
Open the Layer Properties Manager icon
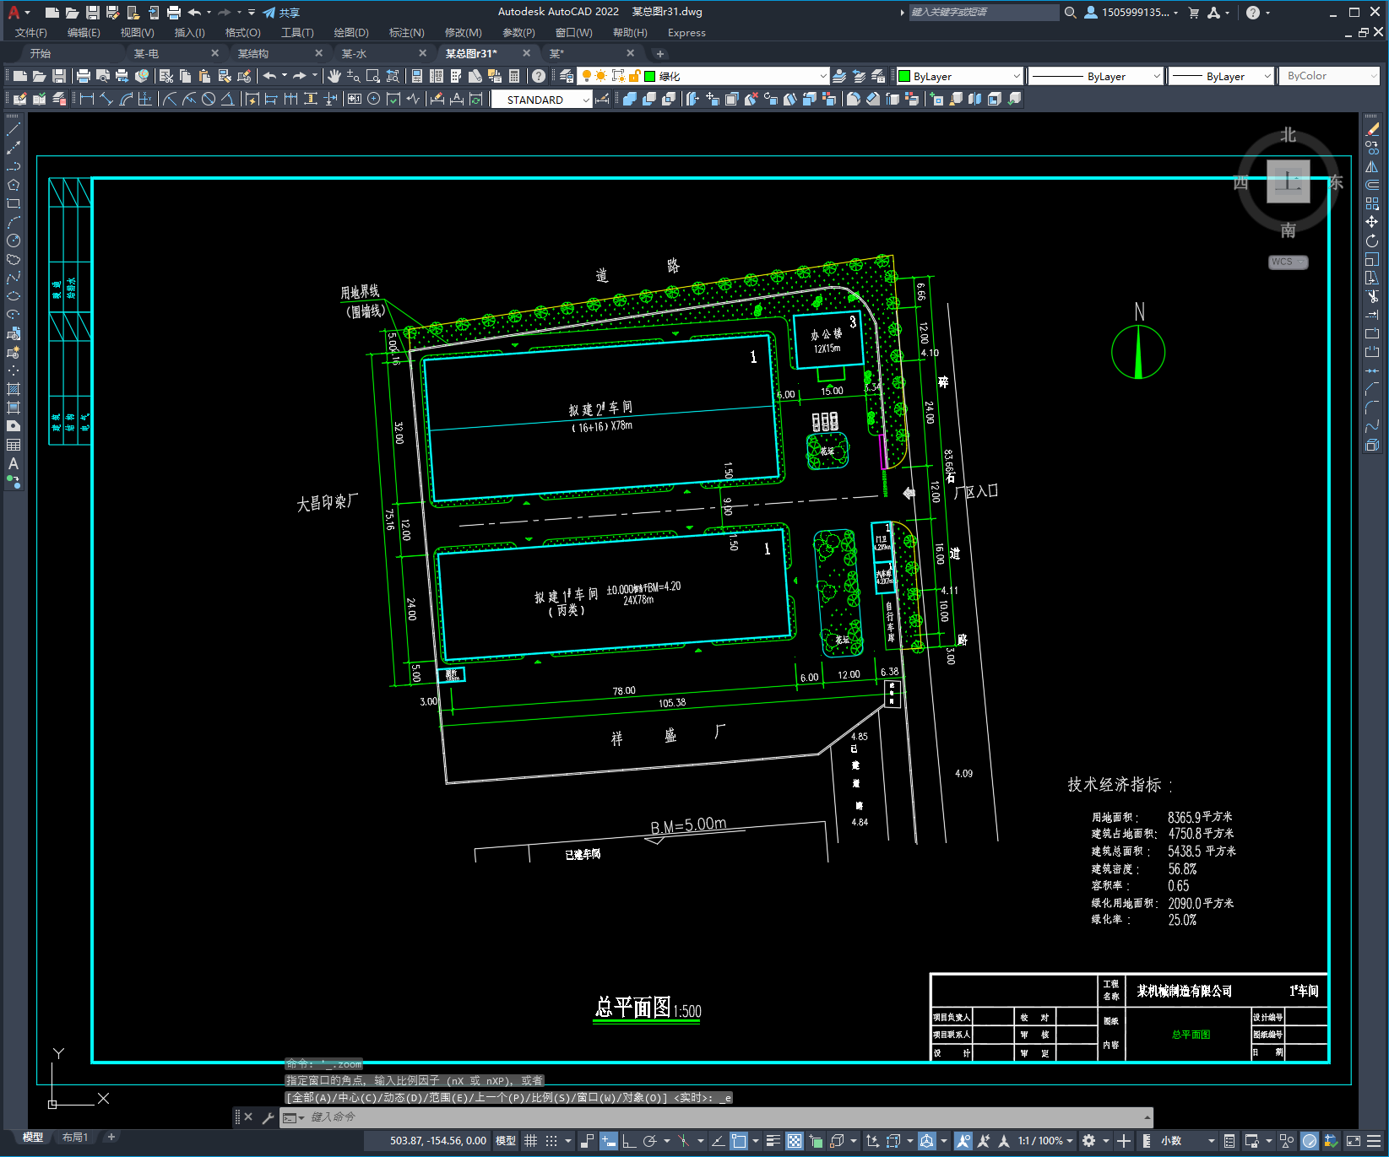click(x=566, y=76)
